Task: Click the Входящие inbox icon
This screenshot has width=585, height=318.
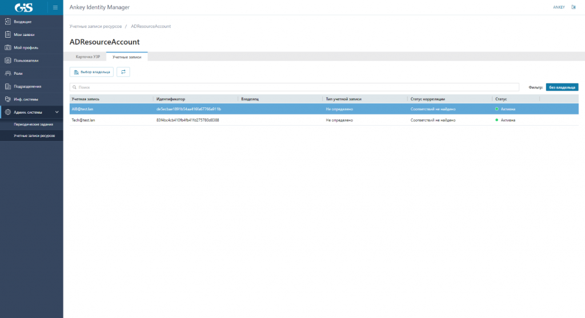Action: tap(8, 22)
